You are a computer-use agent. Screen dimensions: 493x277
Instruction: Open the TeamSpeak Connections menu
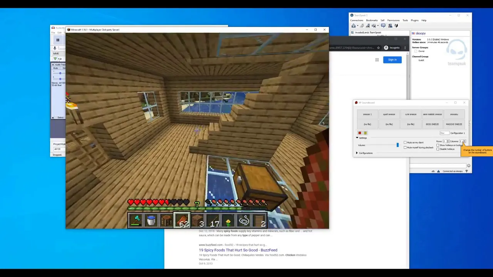tap(357, 20)
